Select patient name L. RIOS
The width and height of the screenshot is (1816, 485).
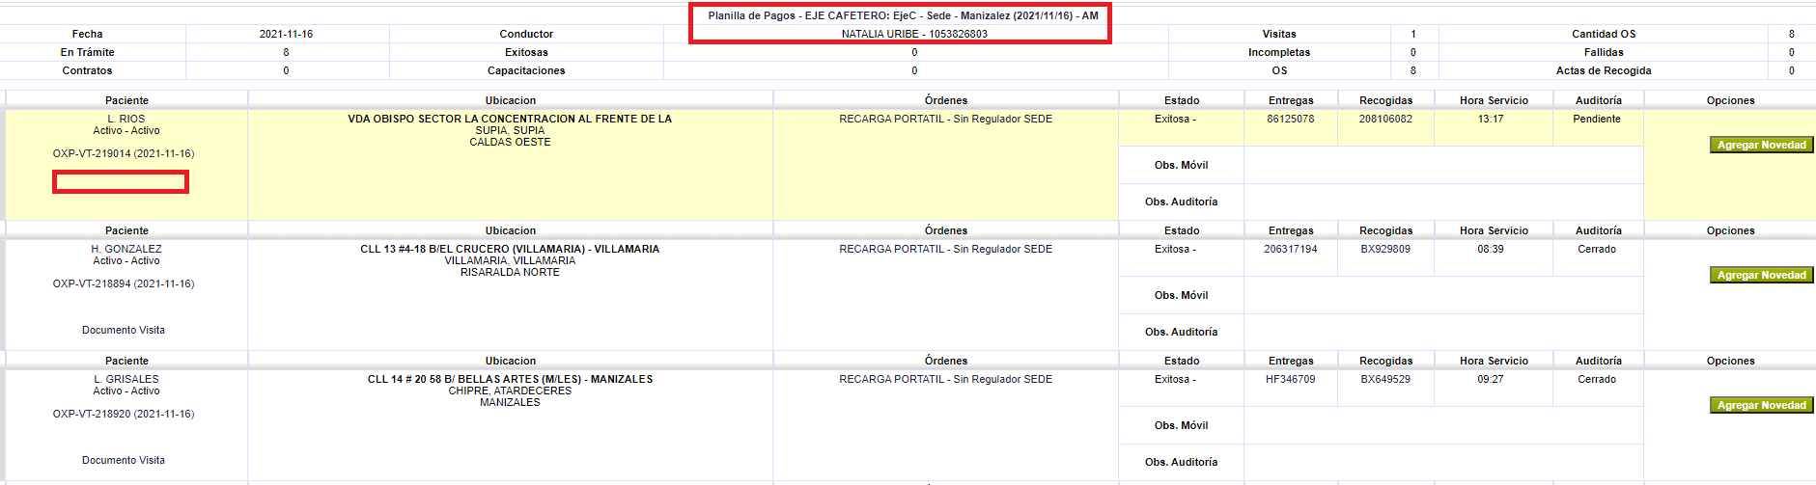126,119
